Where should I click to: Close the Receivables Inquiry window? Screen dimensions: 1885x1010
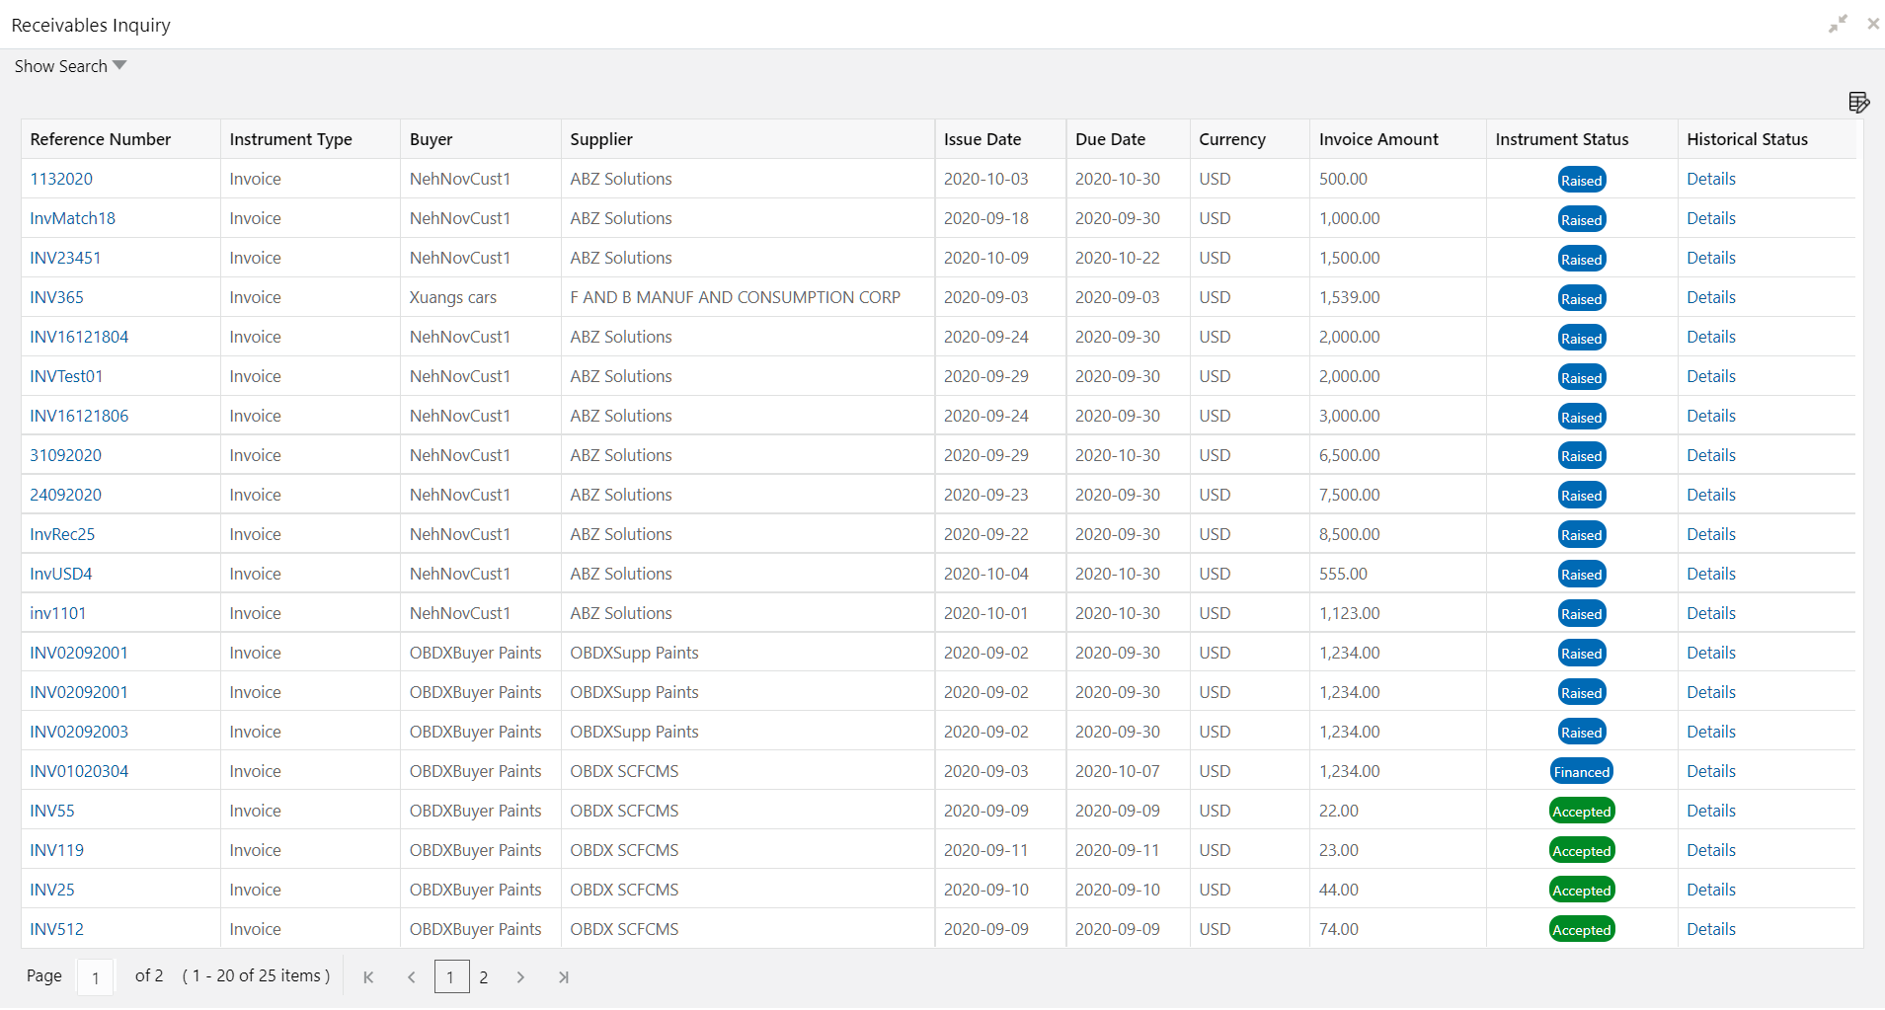pos(1872,24)
